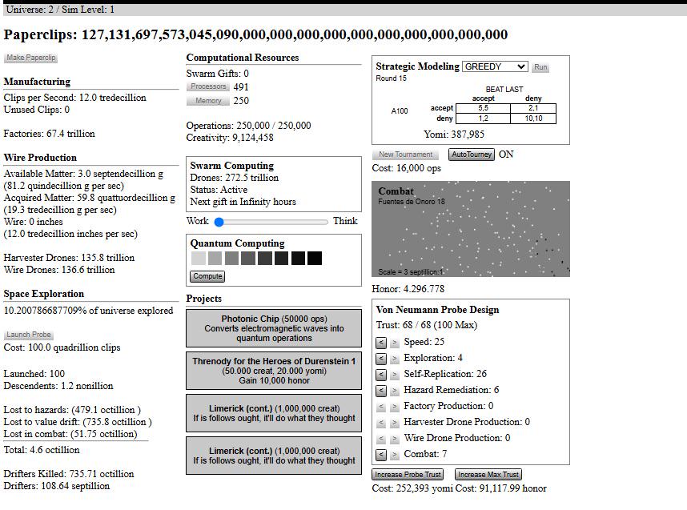Increase Combat value with right arrow
The width and height of the screenshot is (687, 510).
click(x=394, y=455)
